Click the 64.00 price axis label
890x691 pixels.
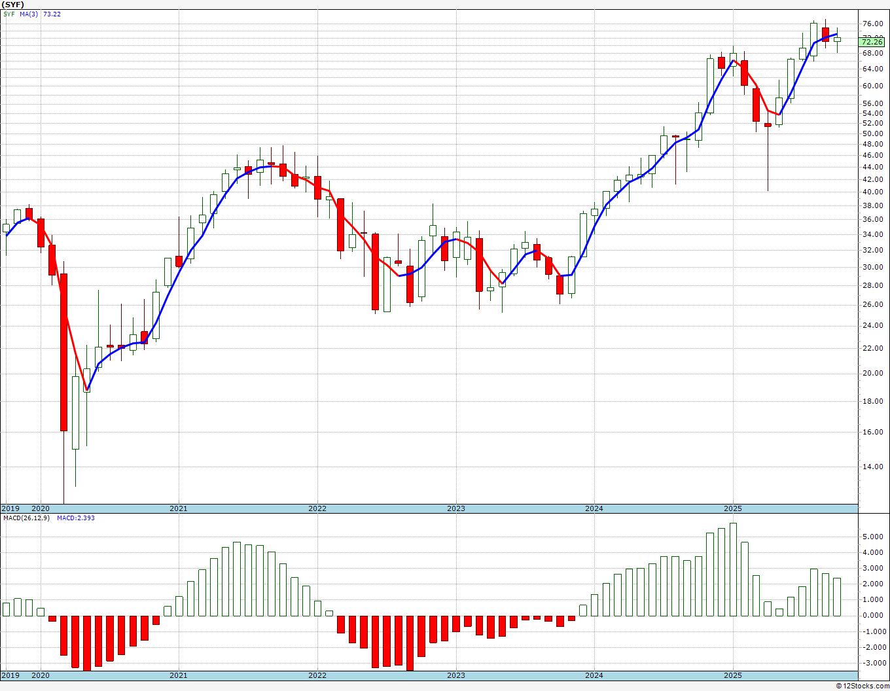tap(873, 69)
